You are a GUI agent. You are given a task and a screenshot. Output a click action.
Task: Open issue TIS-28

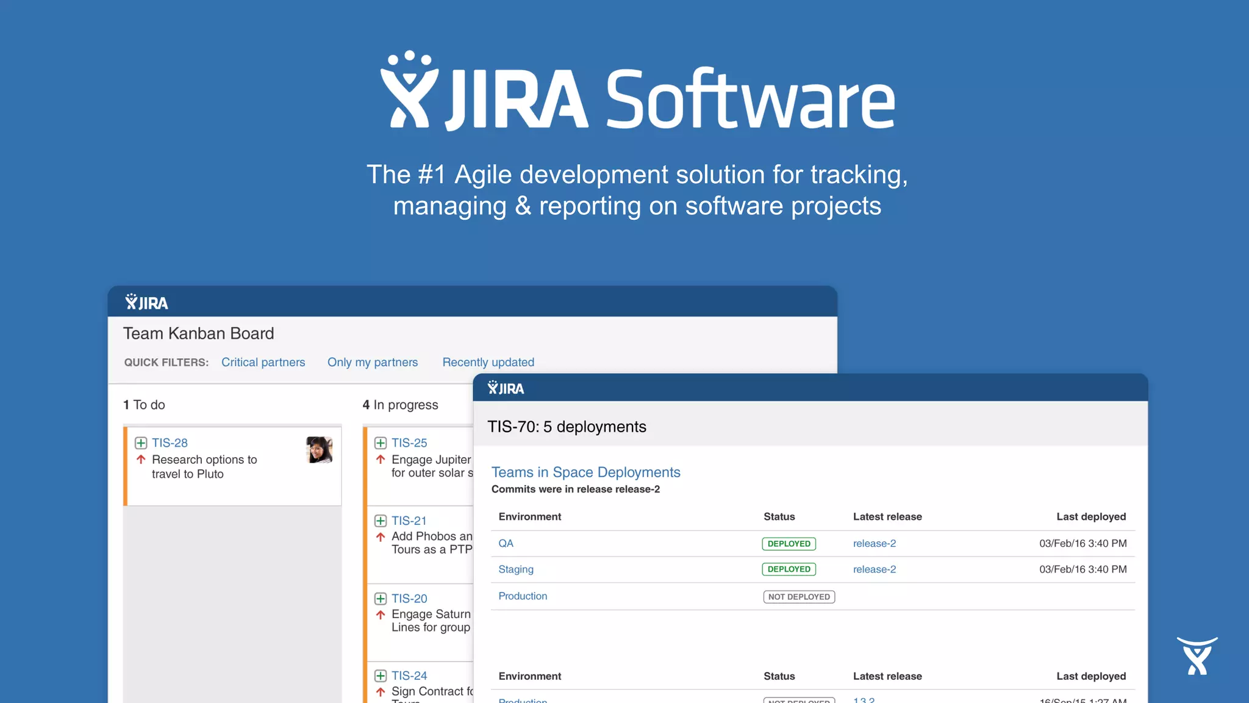170,443
